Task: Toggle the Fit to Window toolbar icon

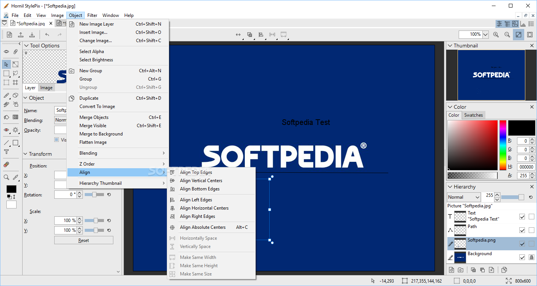Action: pyautogui.click(x=519, y=35)
